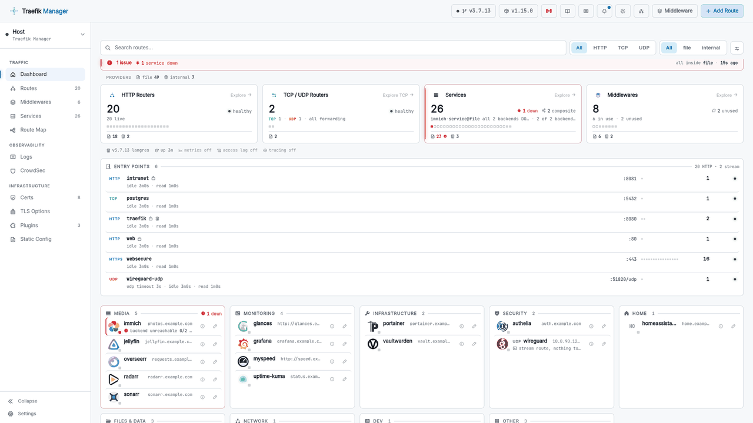Image resolution: width=753 pixels, height=423 pixels.
Task: Select the internal provider filter
Action: (x=711, y=48)
